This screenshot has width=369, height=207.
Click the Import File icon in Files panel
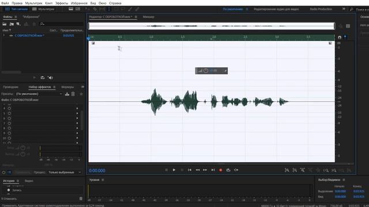pos(12,24)
